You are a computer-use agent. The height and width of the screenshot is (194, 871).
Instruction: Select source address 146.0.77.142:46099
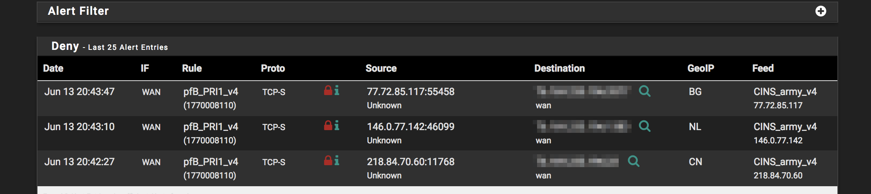pyautogui.click(x=411, y=127)
